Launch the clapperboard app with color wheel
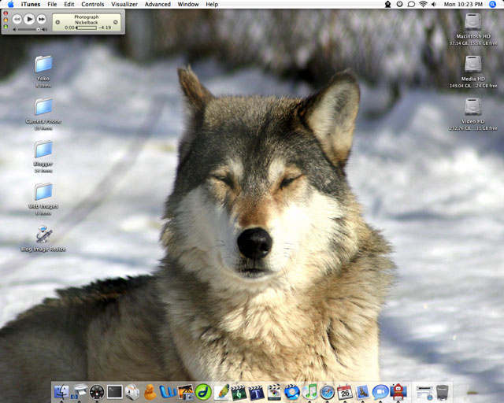 274,392
